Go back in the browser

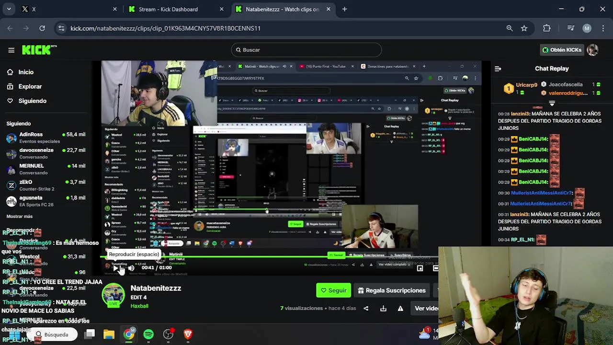10,28
